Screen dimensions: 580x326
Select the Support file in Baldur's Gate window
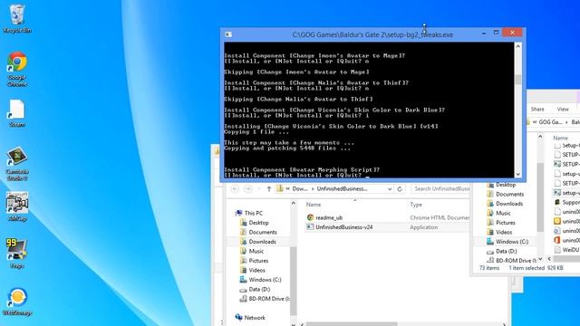coord(566,202)
